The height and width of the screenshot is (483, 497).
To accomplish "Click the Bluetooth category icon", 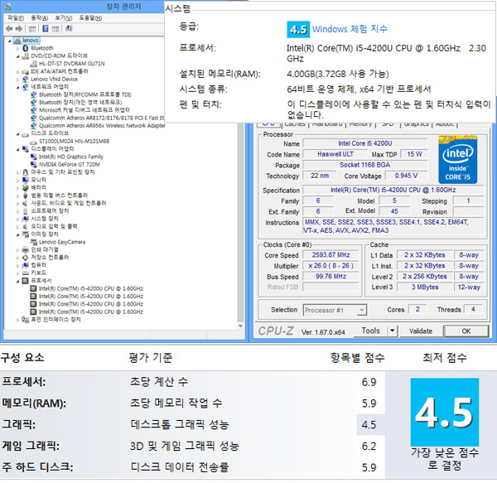I will pos(26,48).
